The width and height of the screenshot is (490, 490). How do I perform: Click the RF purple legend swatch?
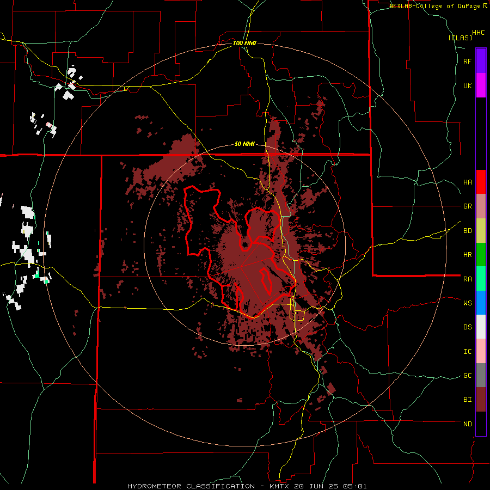click(x=481, y=61)
